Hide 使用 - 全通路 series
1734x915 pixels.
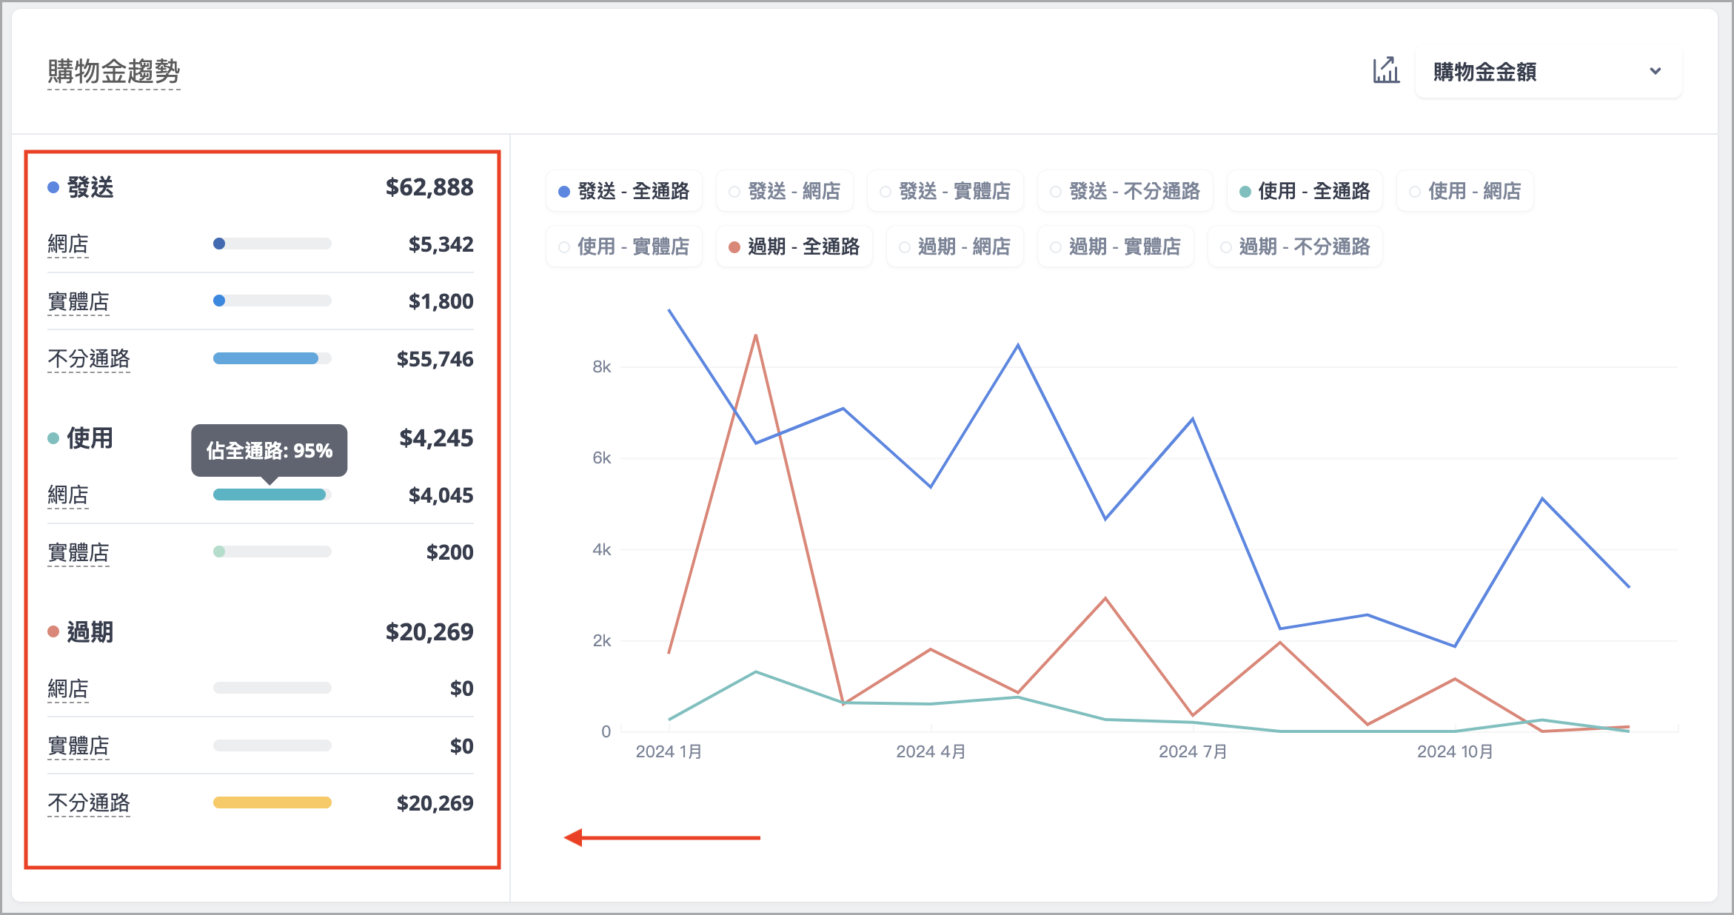click(x=1305, y=191)
